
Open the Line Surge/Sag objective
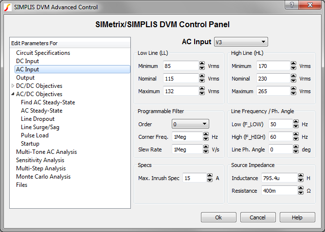click(x=40, y=127)
